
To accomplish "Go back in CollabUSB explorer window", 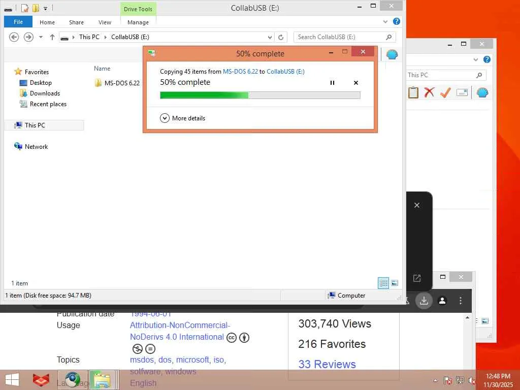I will [x=14, y=37].
